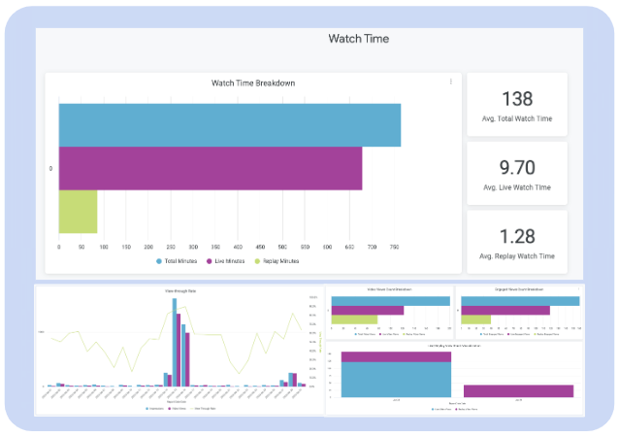This screenshot has width=619, height=437.
Task: Open the Avg. Replay Watch Time tile
Action: (x=516, y=243)
